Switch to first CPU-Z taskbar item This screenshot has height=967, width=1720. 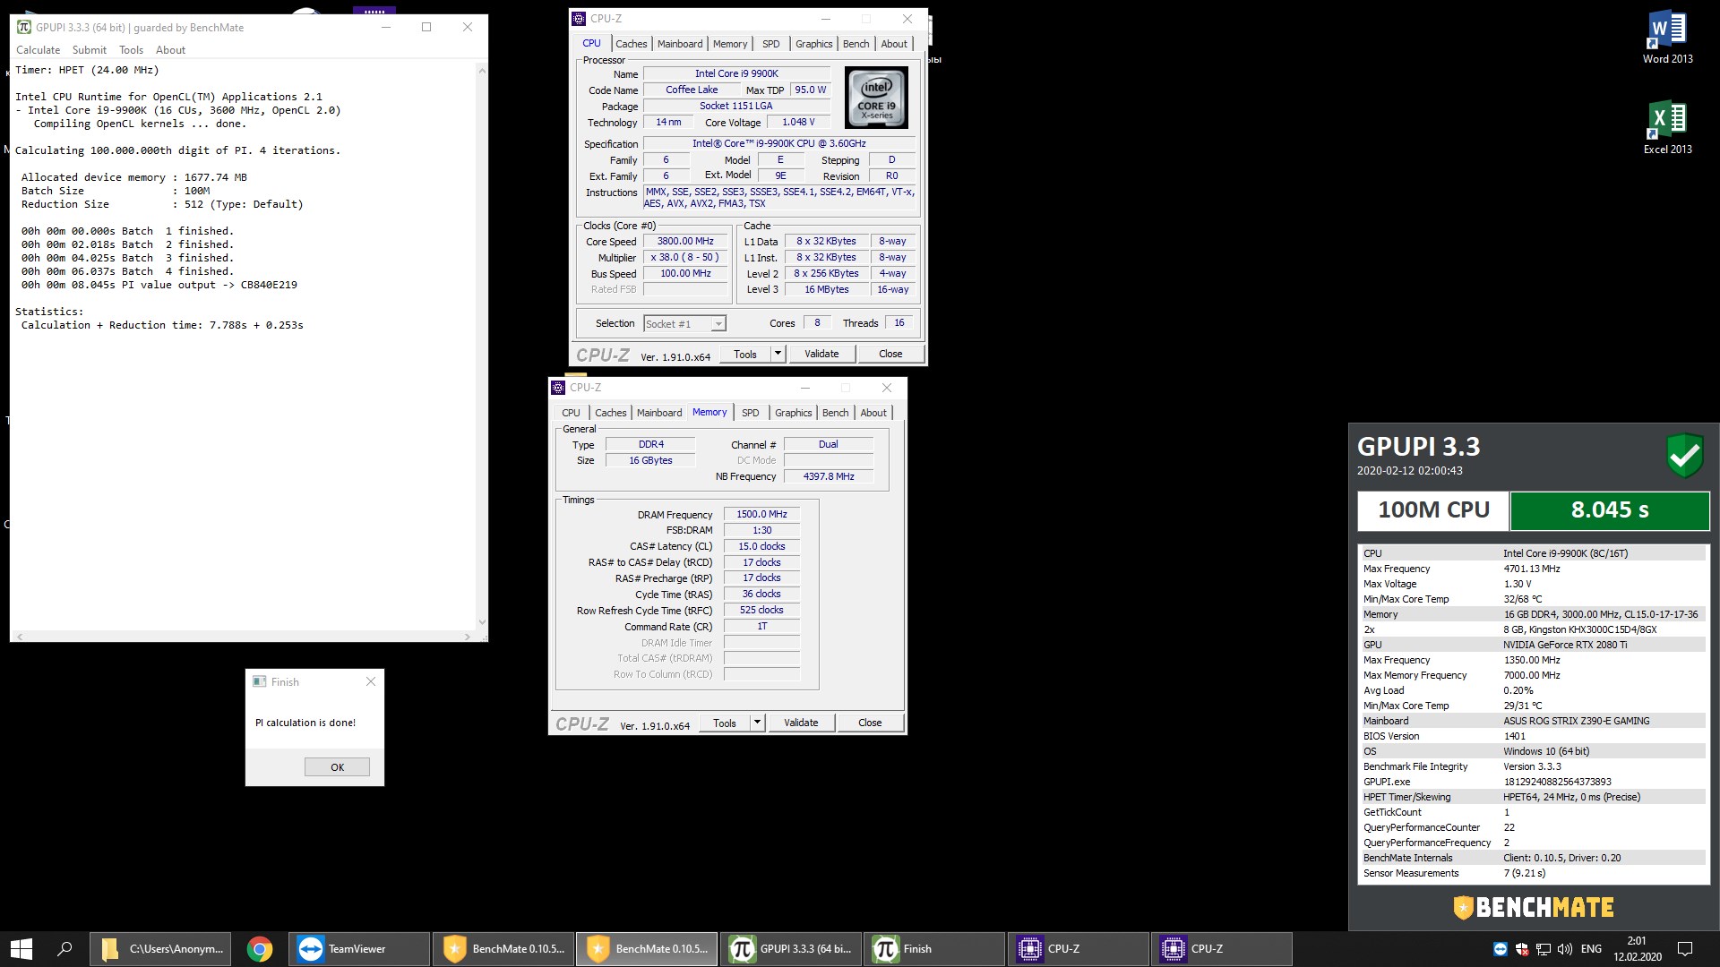(x=1079, y=949)
